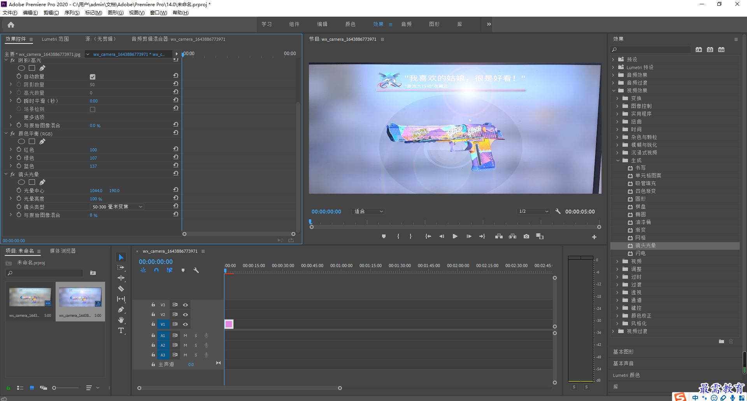Image resolution: width=747 pixels, height=401 pixels.
Task: Toggle V2 track output eye
Action: pyautogui.click(x=186, y=314)
